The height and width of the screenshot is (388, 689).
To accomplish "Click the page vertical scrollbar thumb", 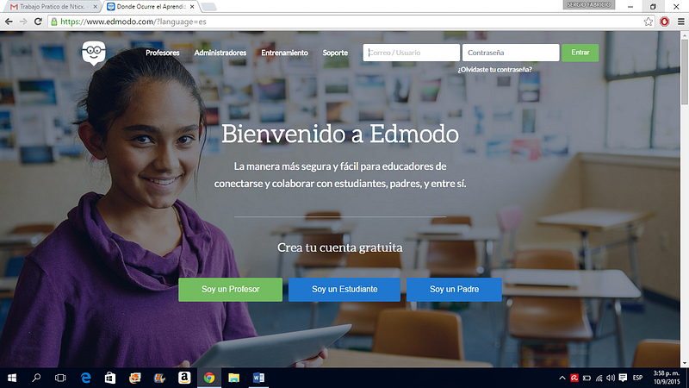I will coord(685,72).
